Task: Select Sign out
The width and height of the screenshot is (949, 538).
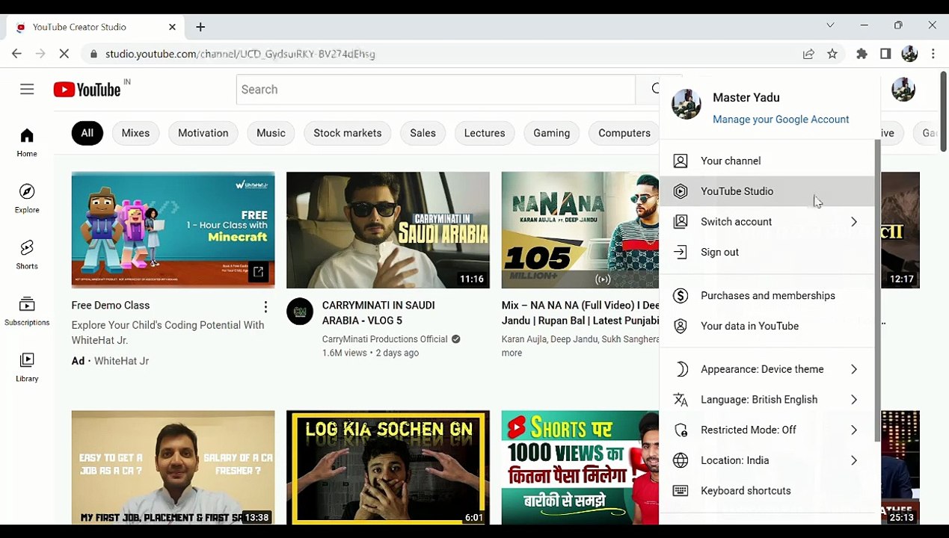Action: coord(767,252)
